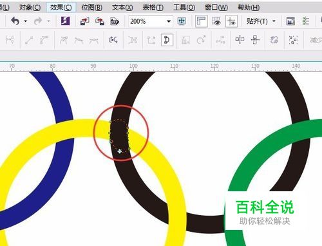
Task: Click the Extend curve to close icon
Action: [x=151, y=40]
